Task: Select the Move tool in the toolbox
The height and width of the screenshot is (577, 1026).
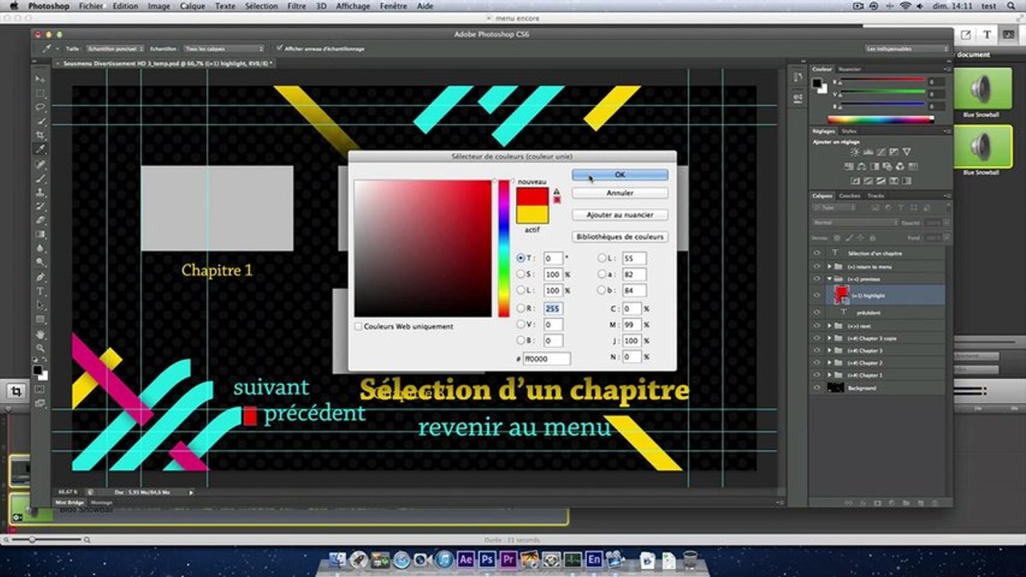Action: pos(40,79)
